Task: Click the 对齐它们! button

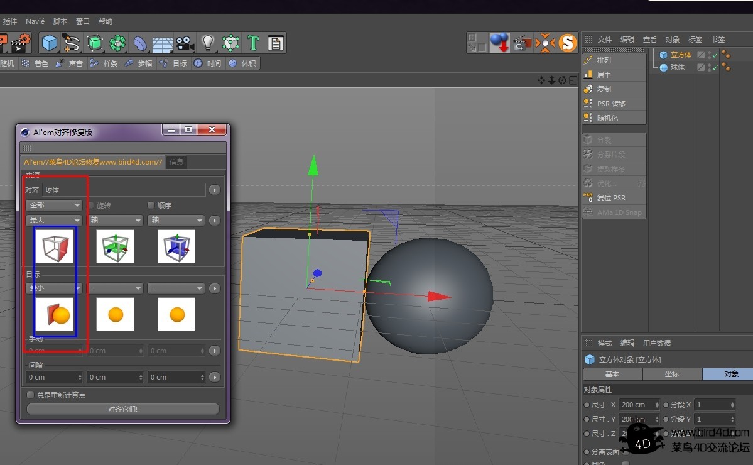Action: [x=122, y=408]
